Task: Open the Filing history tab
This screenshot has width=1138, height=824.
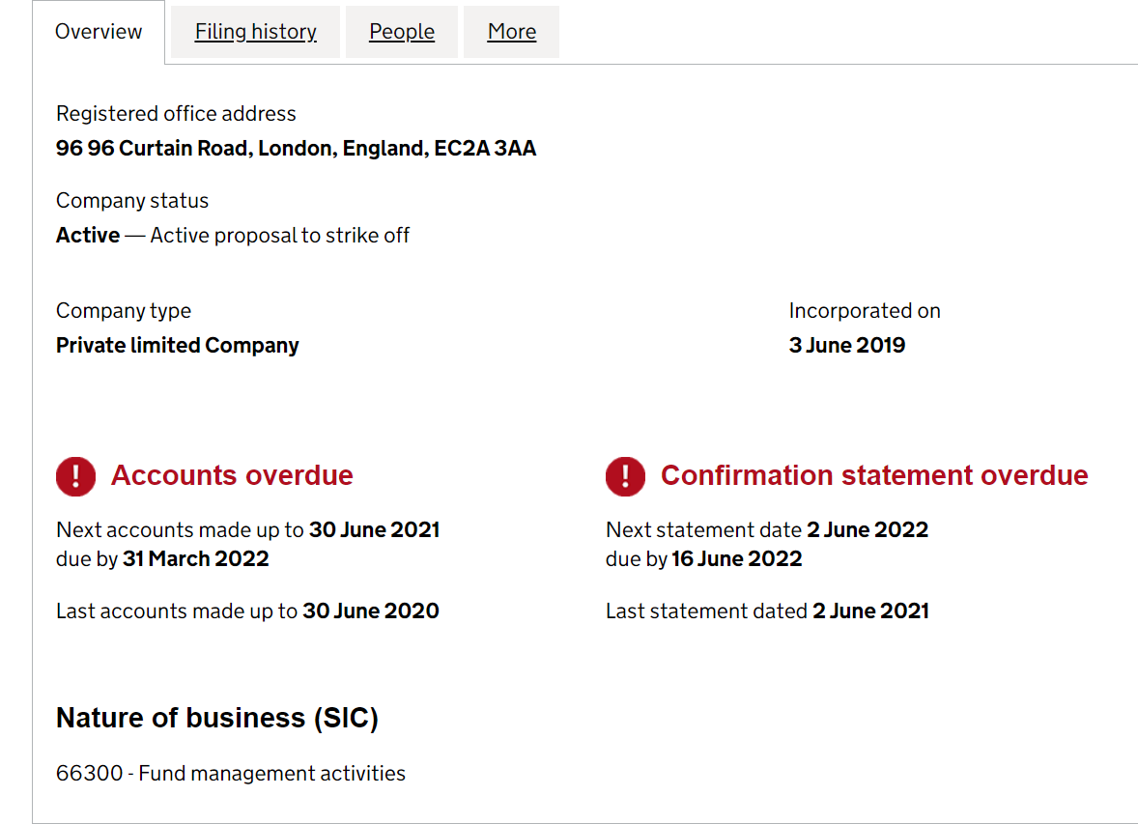Action: pyautogui.click(x=255, y=32)
